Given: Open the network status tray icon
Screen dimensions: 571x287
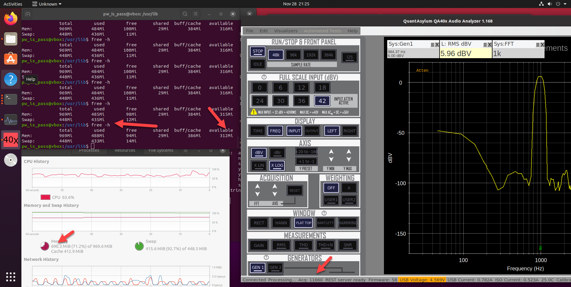Looking at the screenshot, I should point(541,4).
